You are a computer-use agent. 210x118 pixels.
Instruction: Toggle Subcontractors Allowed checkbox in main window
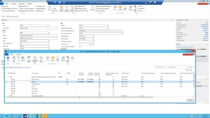(x=80, y=47)
